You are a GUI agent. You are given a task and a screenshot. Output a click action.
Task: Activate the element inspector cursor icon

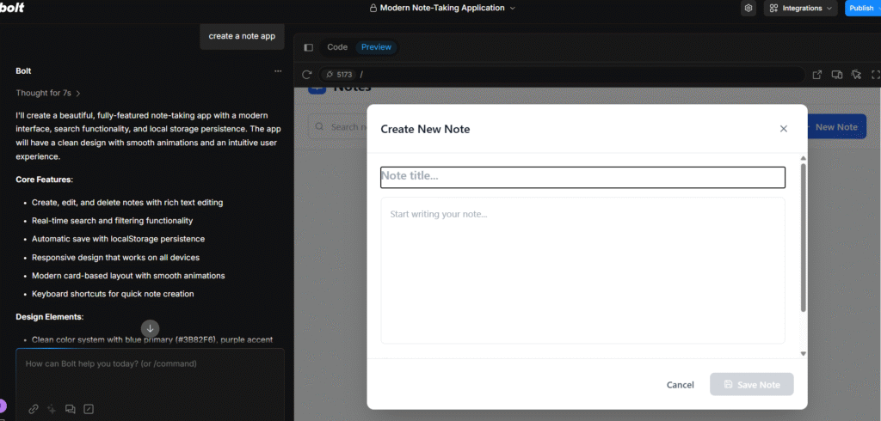pyautogui.click(x=856, y=75)
